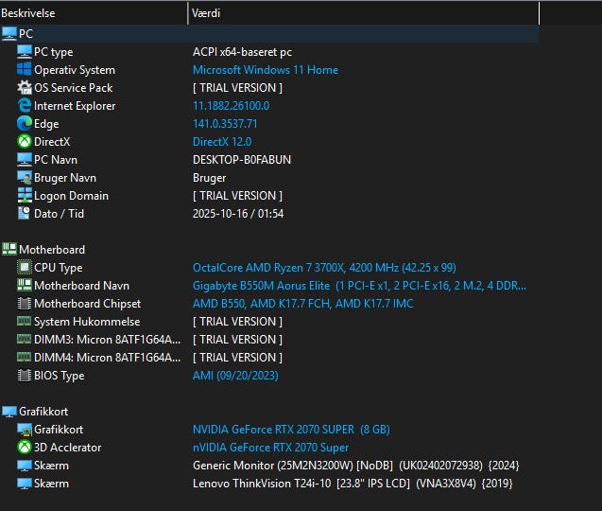Click the Værdi column header

(x=364, y=13)
